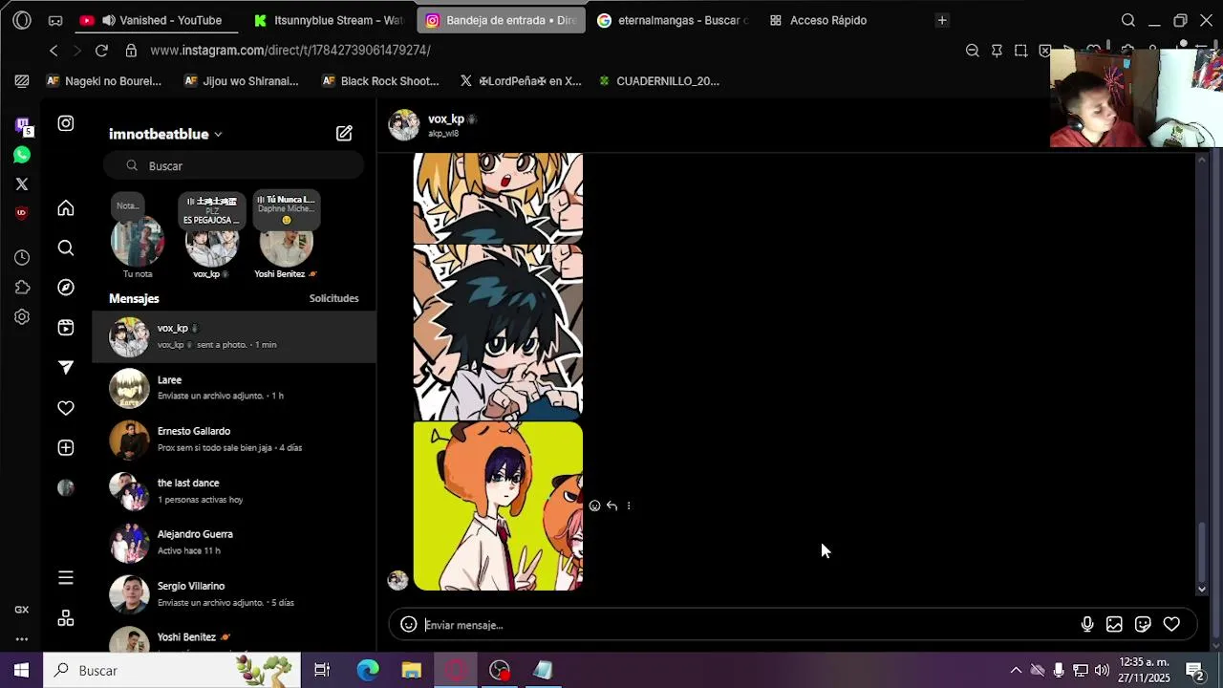Open profile avatar in Instagram sidebar
1223x688 pixels.
pyautogui.click(x=66, y=487)
